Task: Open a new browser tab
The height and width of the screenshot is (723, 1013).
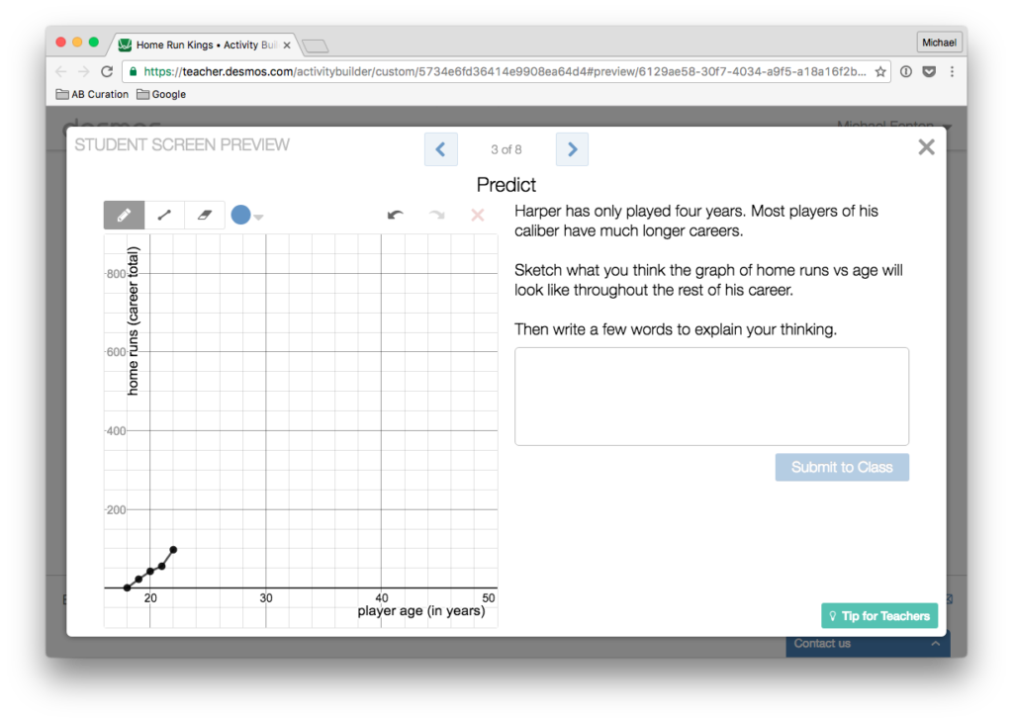Action: [x=316, y=45]
